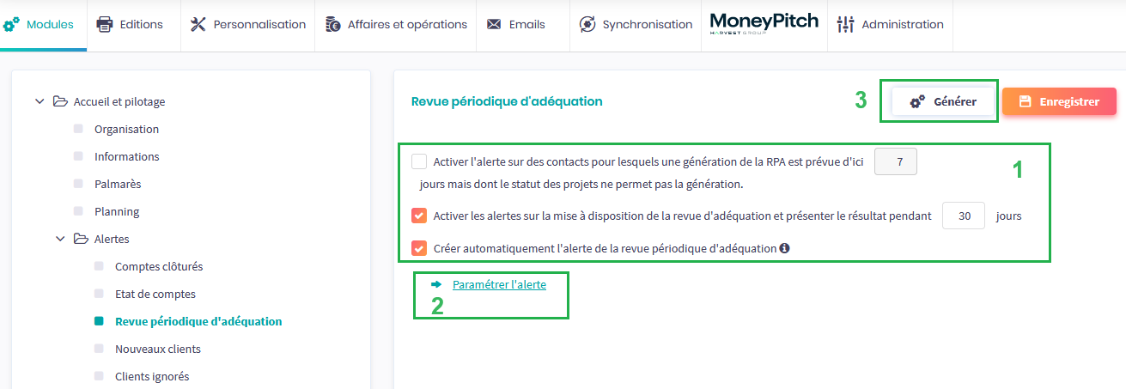The width and height of the screenshot is (1126, 389).
Task: Click the printer icon for Editions
Action: [x=105, y=24]
